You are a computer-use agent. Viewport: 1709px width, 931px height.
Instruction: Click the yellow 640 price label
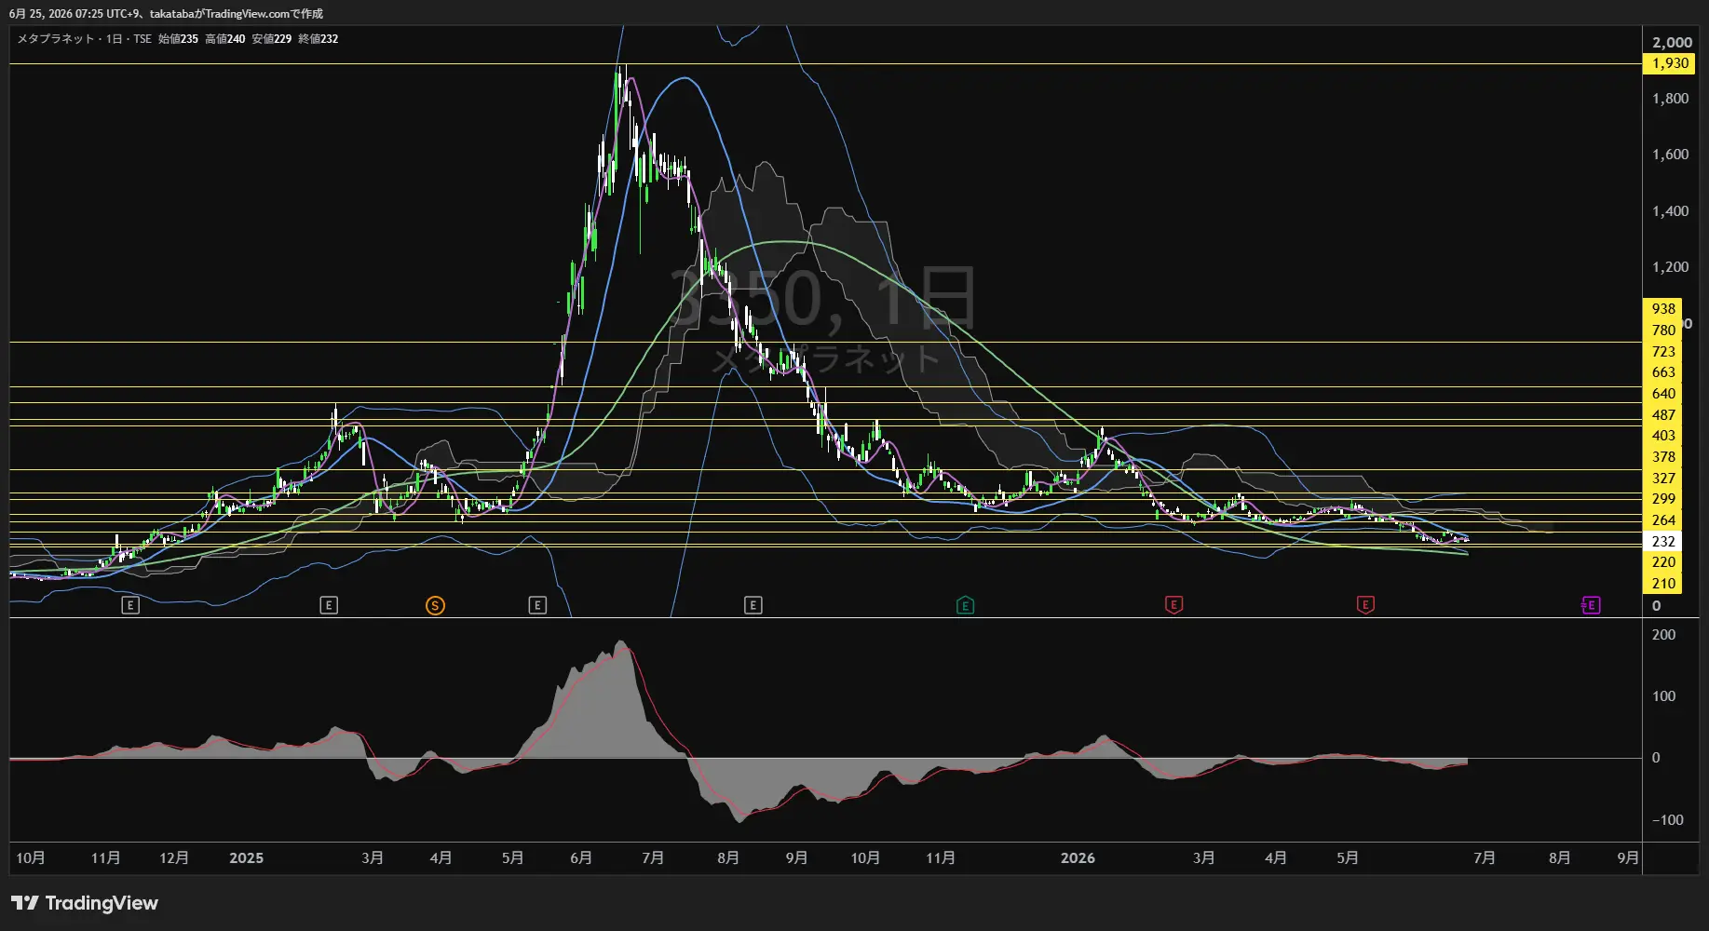1663,394
